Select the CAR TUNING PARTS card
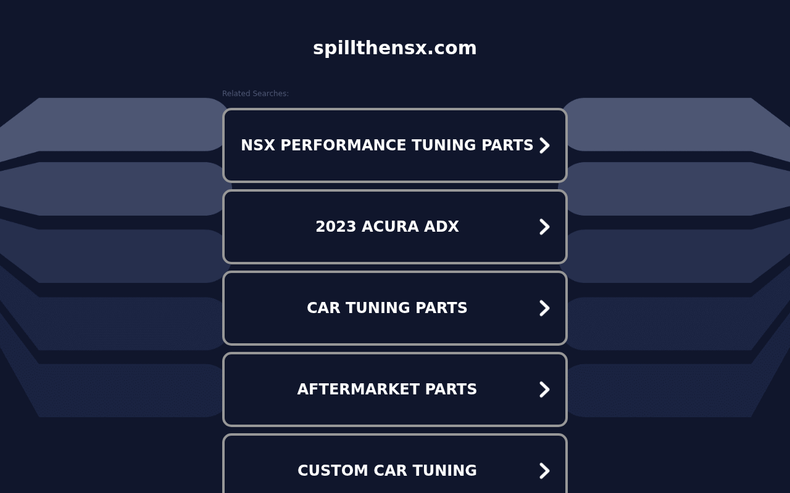This screenshot has width=790, height=493. [x=395, y=308]
